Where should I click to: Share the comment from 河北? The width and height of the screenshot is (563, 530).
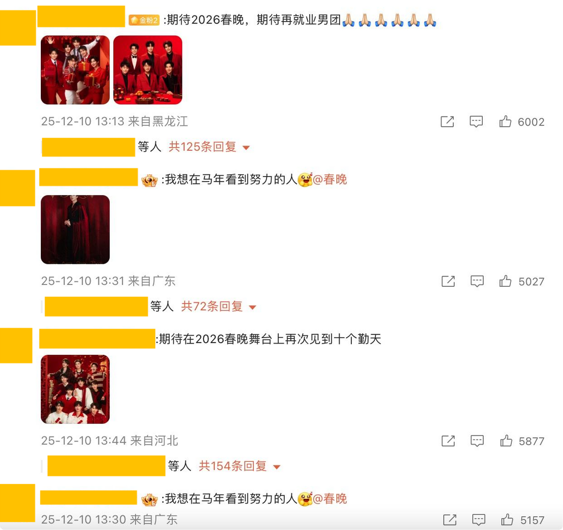pos(448,441)
